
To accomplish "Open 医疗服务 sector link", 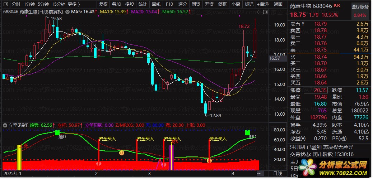I will (x=360, y=7).
